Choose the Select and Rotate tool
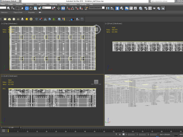This screenshot has height=137, width=183. pyautogui.click(x=31, y=8)
